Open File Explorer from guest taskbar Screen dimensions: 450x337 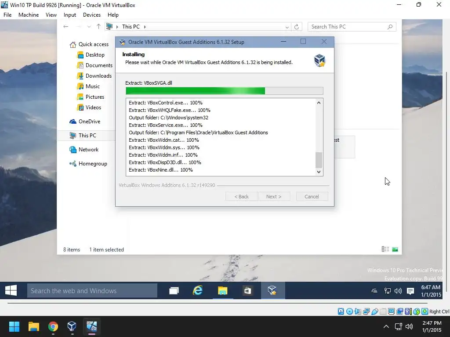click(x=222, y=290)
